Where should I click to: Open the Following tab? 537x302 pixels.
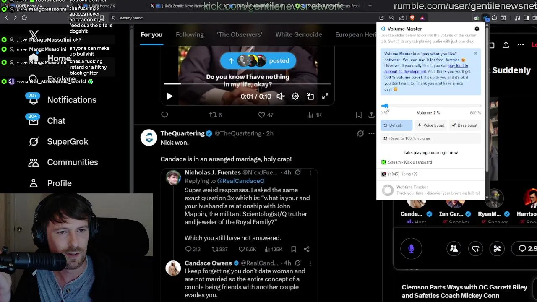click(x=190, y=35)
